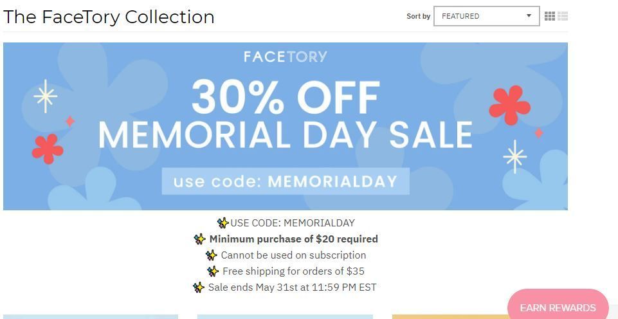The height and width of the screenshot is (319, 618).
Task: Click the 'Sort by' label
Action: coord(418,16)
